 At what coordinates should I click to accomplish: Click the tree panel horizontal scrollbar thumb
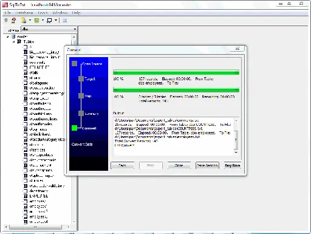35,227
